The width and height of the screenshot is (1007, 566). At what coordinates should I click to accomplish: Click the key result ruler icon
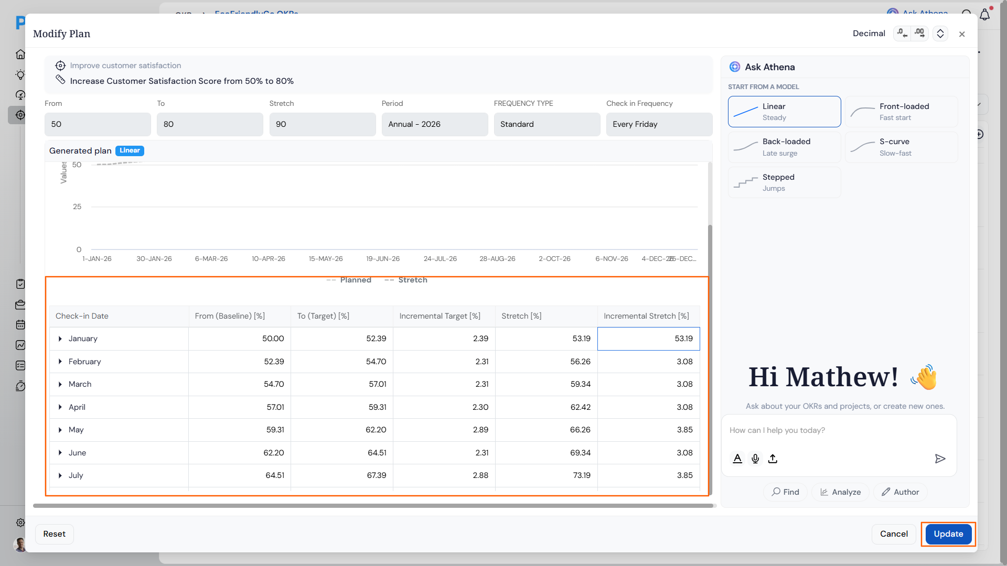60,80
